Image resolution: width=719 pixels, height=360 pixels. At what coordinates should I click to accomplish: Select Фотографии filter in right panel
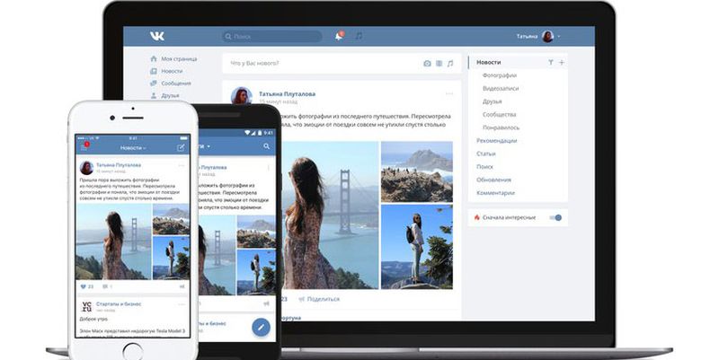point(500,75)
